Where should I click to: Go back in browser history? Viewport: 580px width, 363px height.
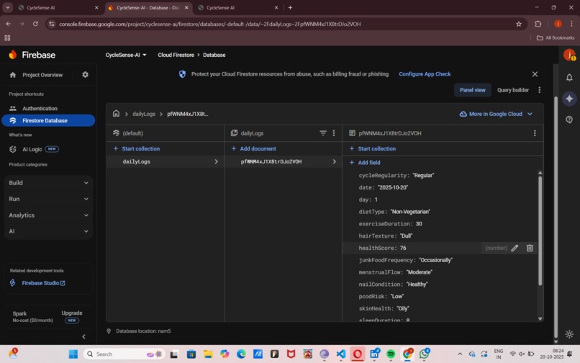coord(8,24)
